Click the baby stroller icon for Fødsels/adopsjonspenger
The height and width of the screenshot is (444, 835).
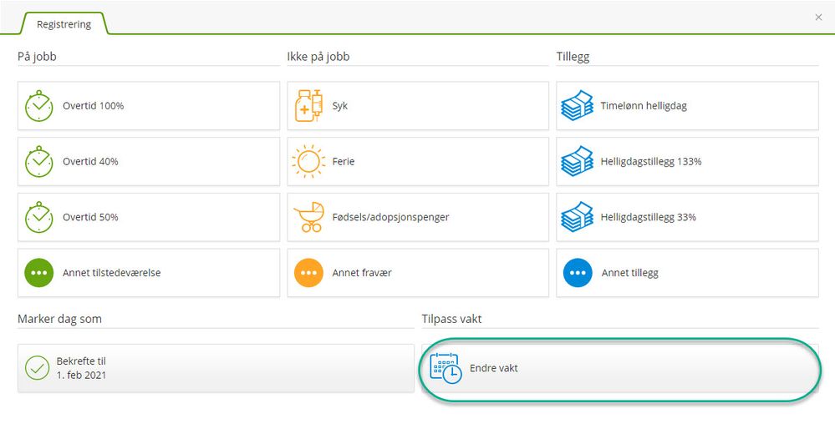[x=309, y=217]
